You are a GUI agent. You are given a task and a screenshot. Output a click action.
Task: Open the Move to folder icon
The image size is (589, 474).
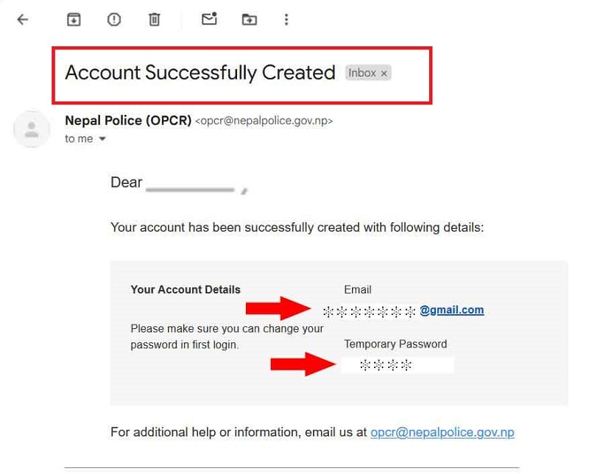pyautogui.click(x=250, y=20)
